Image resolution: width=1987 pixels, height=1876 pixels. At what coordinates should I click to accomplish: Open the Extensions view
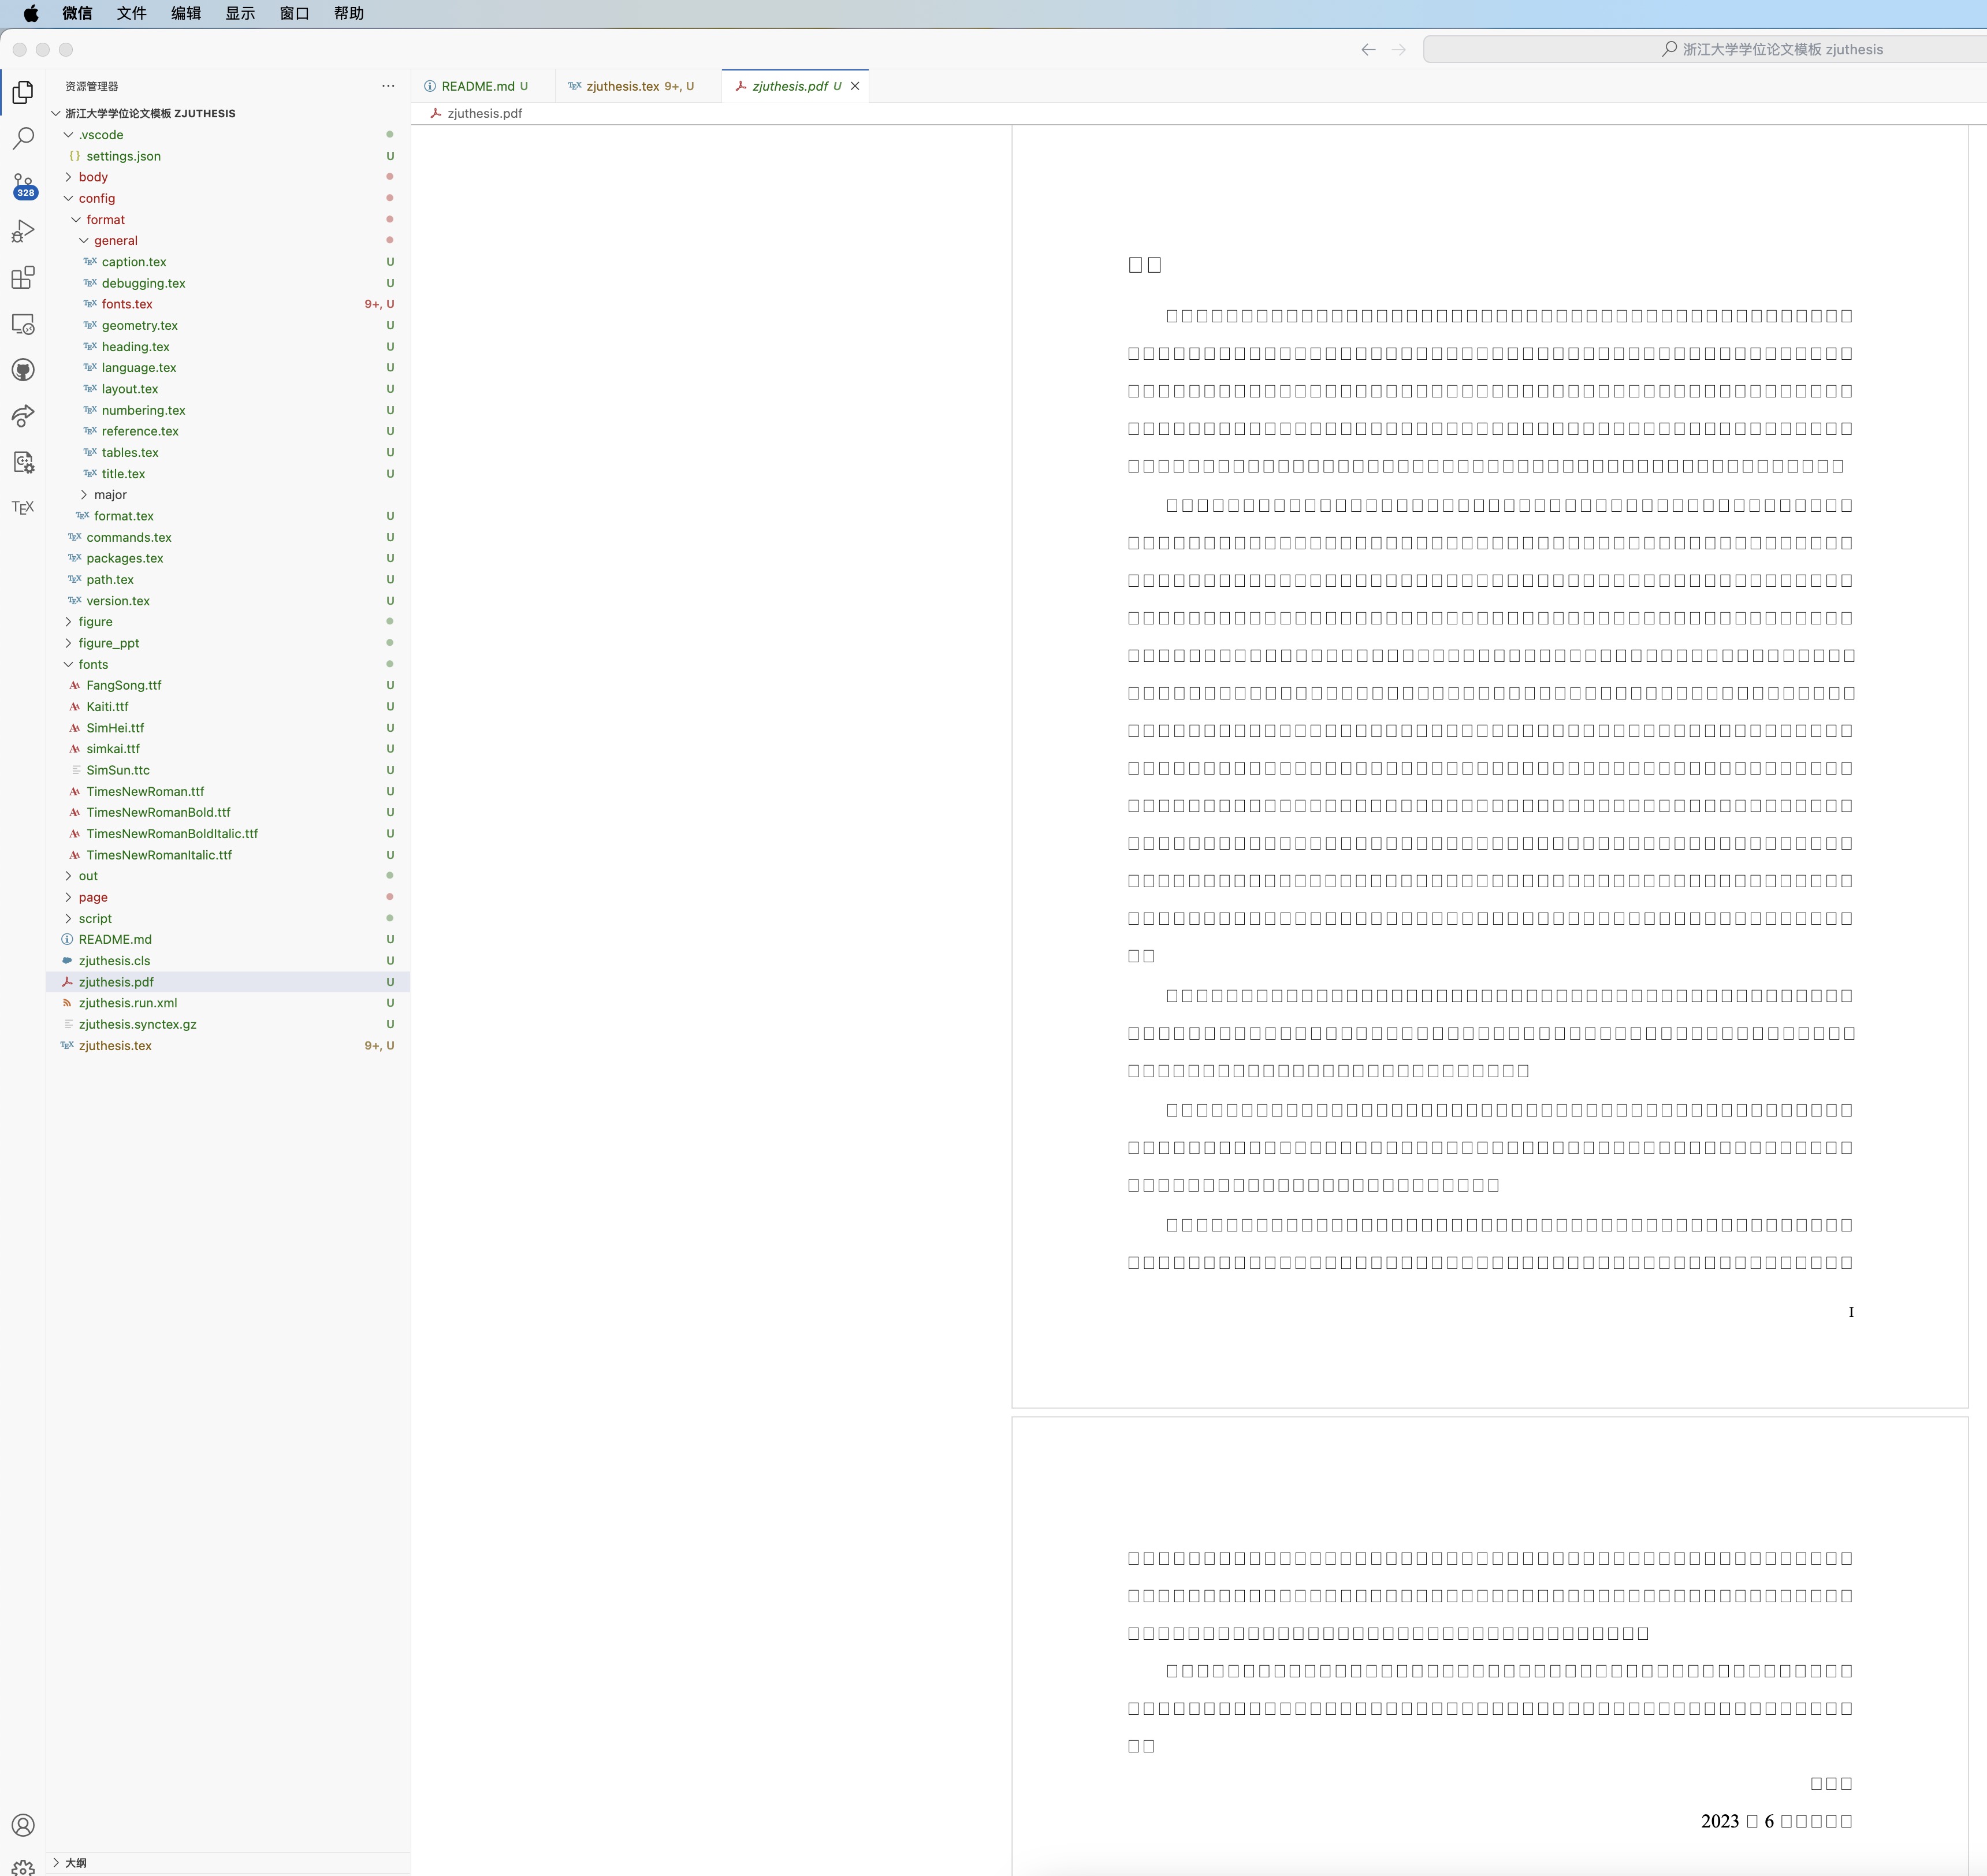[x=23, y=279]
